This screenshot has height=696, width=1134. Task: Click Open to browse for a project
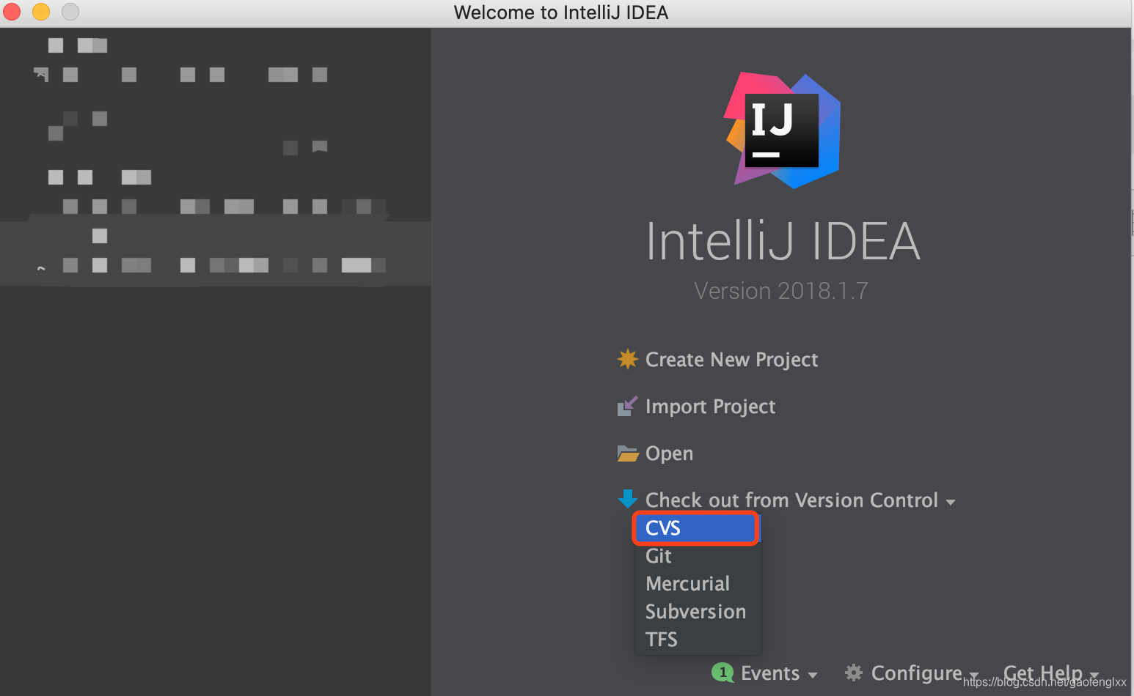coord(669,453)
